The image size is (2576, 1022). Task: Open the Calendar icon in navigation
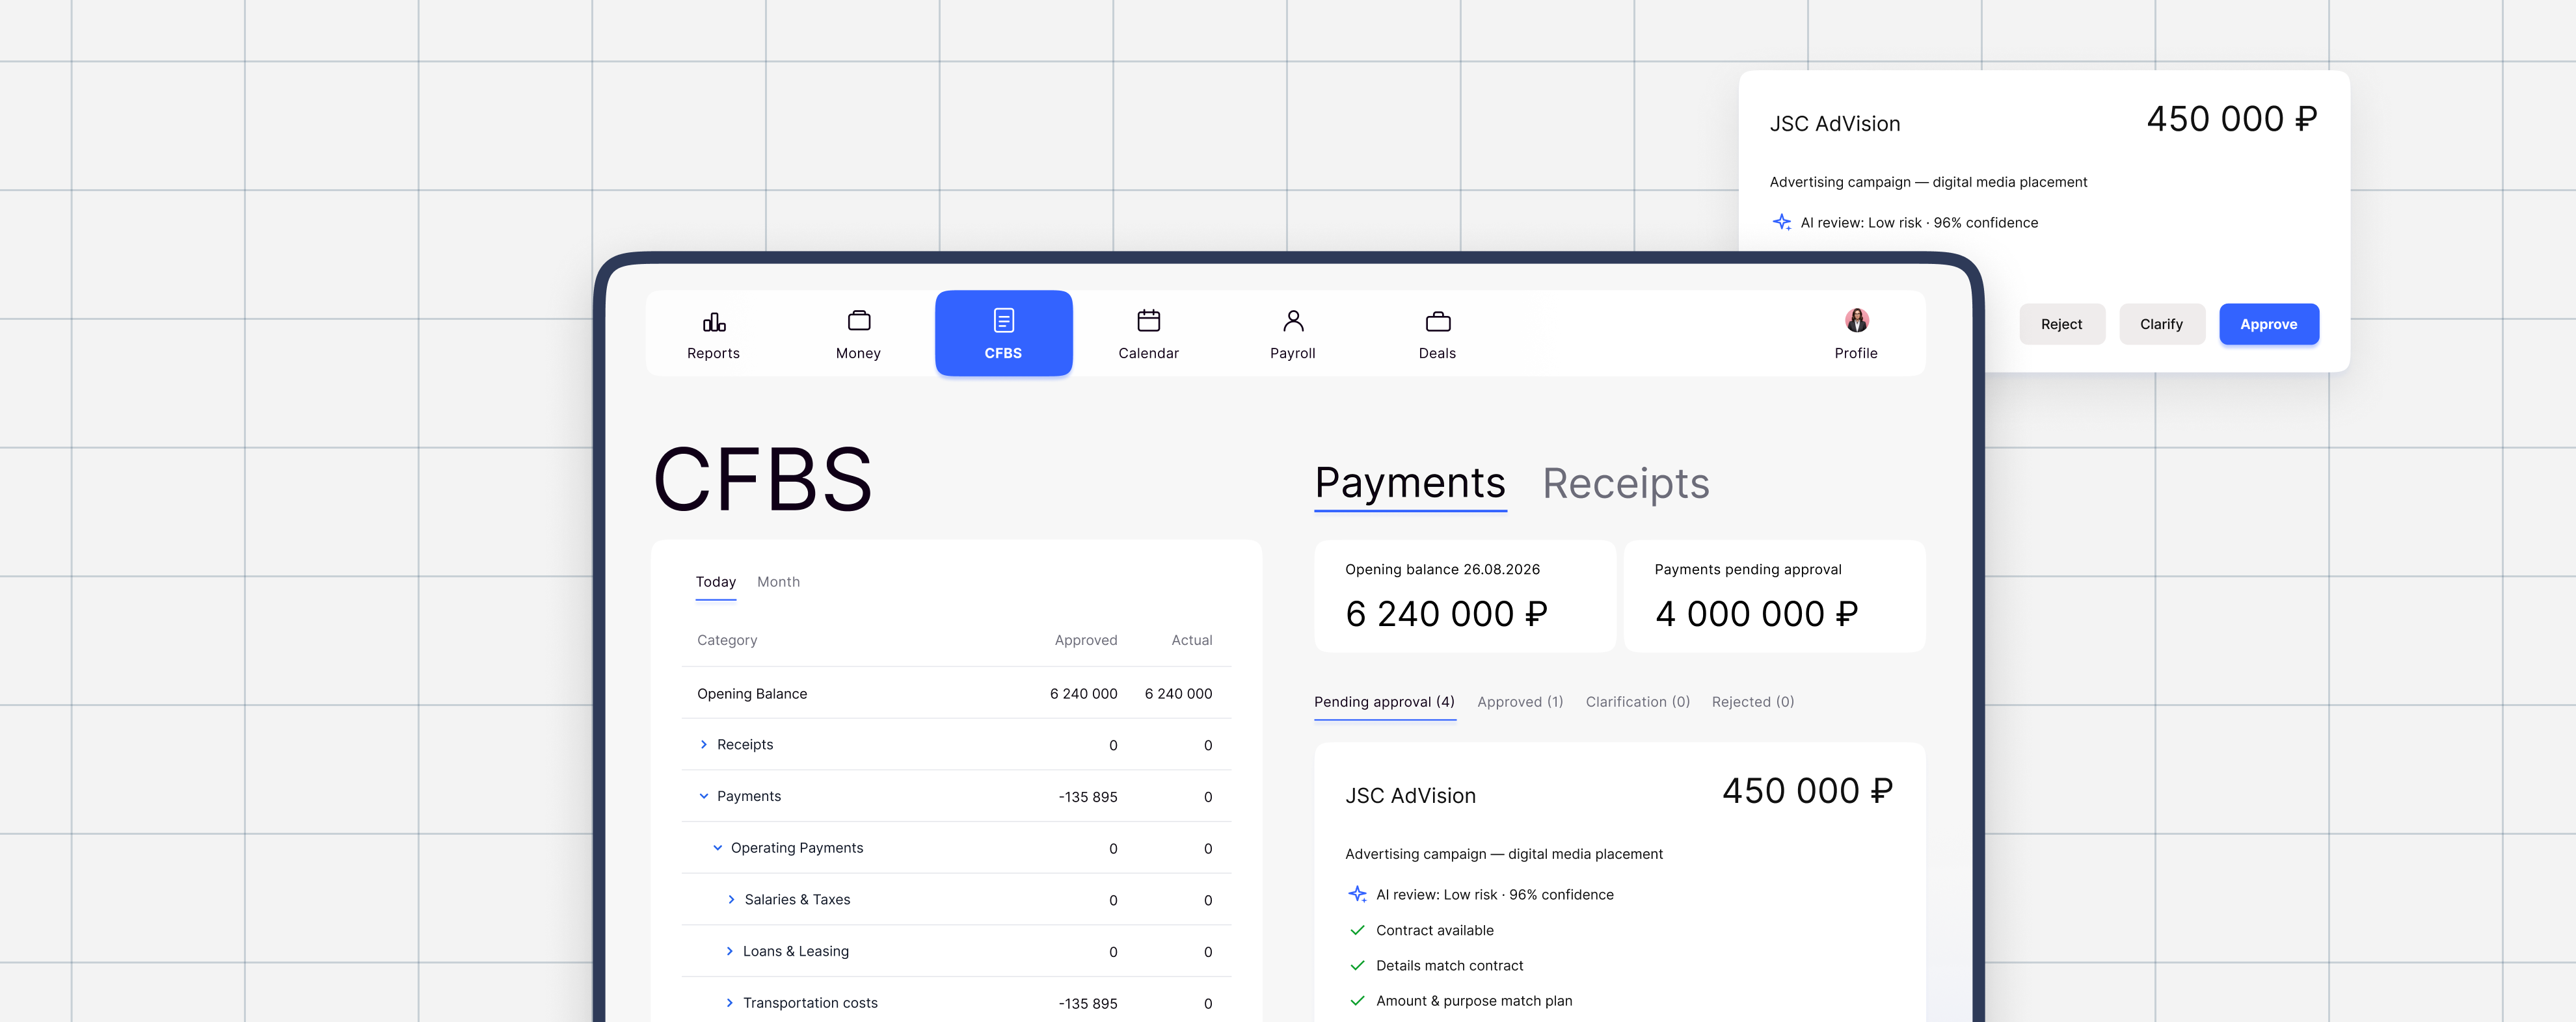point(1148,320)
